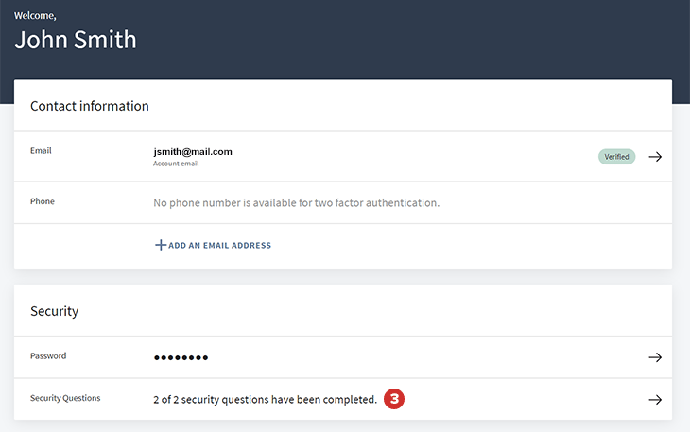Click the John Smith name heading

pos(76,40)
